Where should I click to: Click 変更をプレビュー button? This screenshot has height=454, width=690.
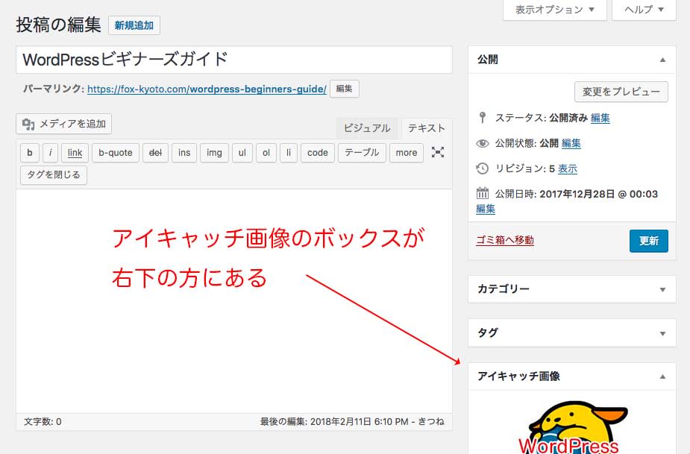621,92
